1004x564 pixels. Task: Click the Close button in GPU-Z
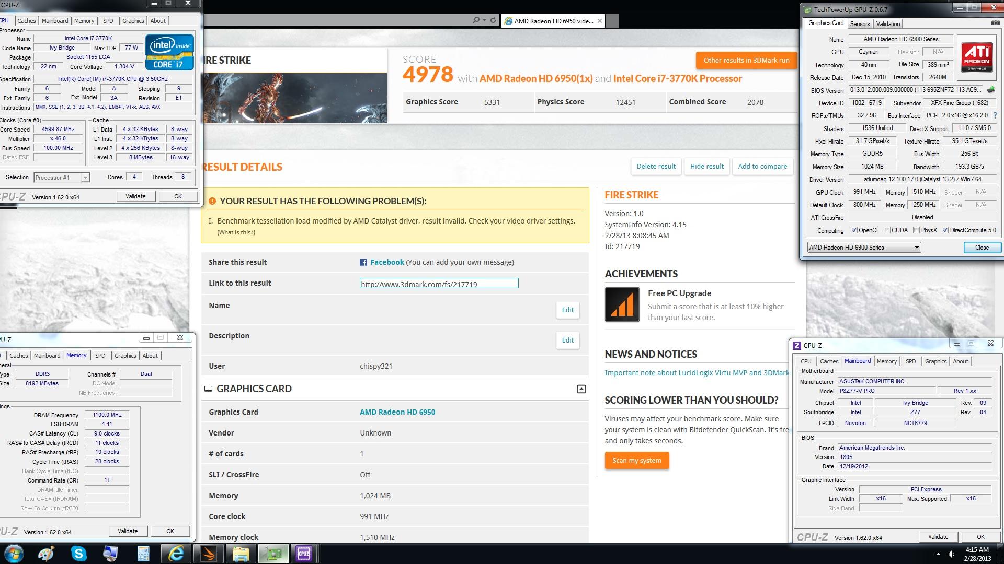pyautogui.click(x=982, y=248)
